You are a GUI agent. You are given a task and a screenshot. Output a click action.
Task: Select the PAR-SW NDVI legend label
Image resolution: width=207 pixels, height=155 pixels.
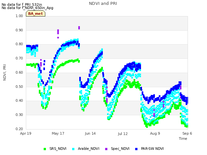tap(152, 149)
